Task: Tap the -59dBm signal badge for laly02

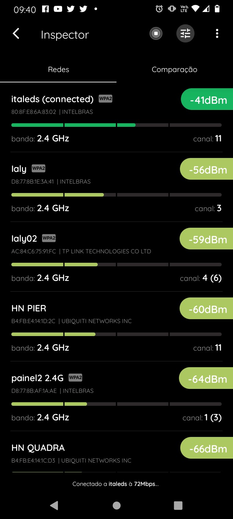Action: pyautogui.click(x=207, y=239)
